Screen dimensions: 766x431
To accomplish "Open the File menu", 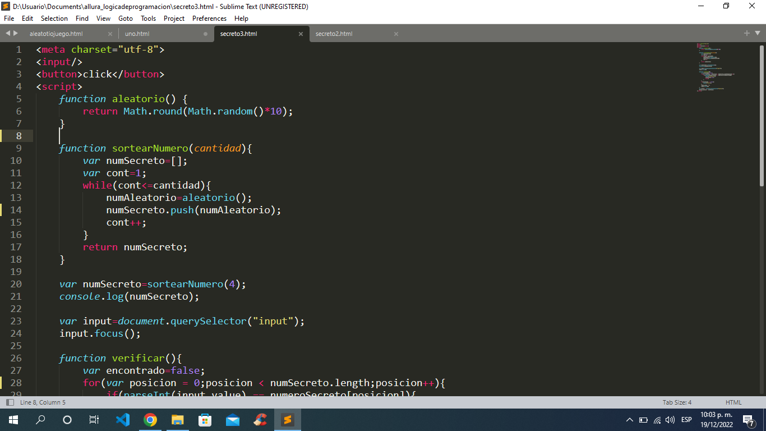I will 8,19.
